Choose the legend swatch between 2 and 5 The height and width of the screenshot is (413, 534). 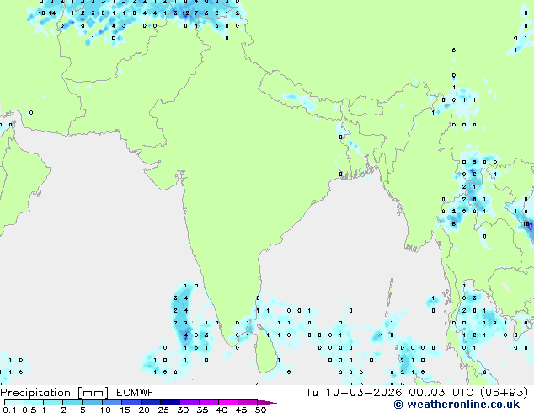tap(72, 402)
